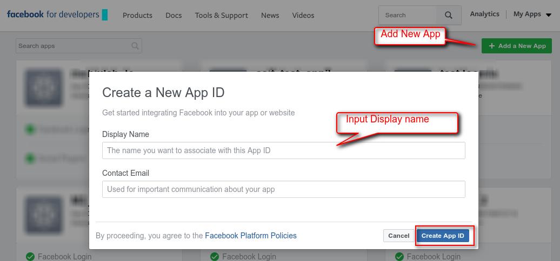
Task: Open the Videos nav item
Action: [x=303, y=15]
